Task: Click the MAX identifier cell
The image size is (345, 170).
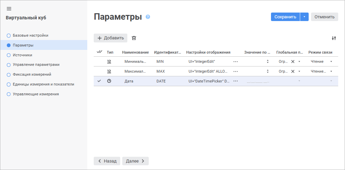Action: click(x=160, y=71)
